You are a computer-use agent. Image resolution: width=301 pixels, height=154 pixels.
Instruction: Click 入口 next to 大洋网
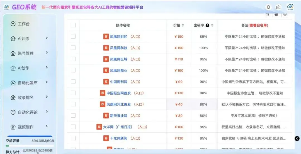[142, 127]
